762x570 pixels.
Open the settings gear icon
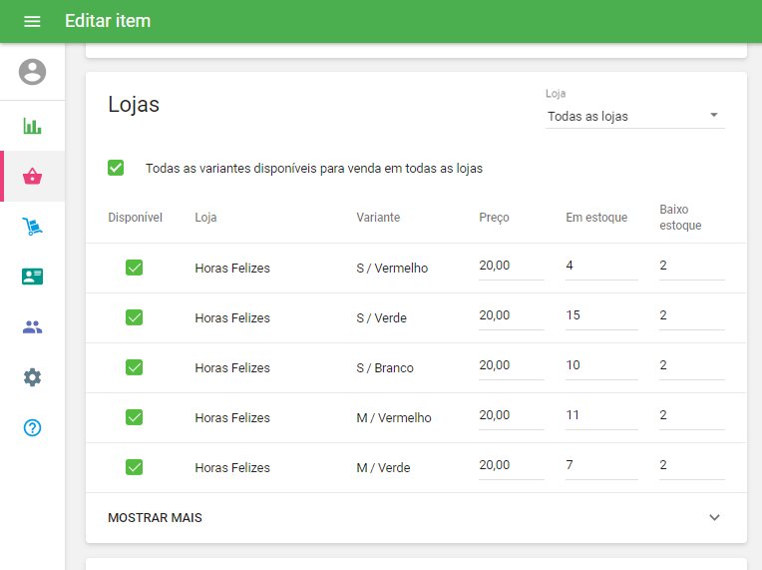32,377
